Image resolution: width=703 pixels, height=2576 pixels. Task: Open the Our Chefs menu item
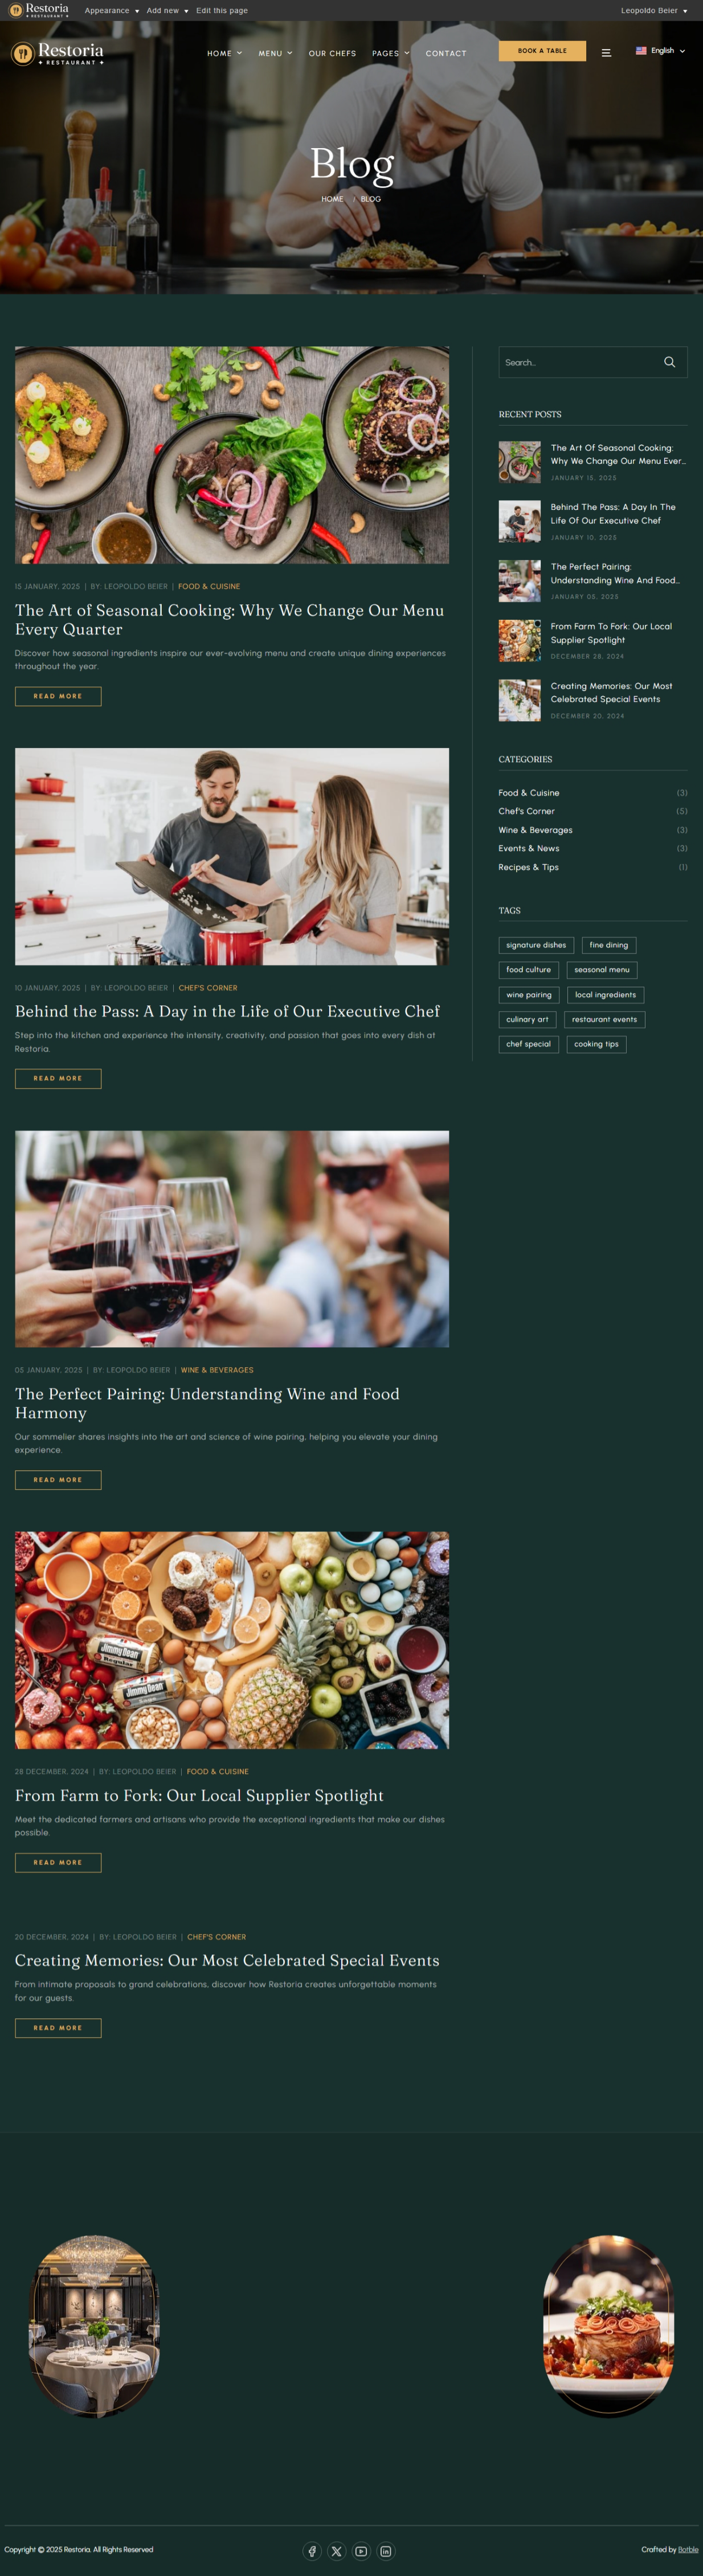(332, 53)
